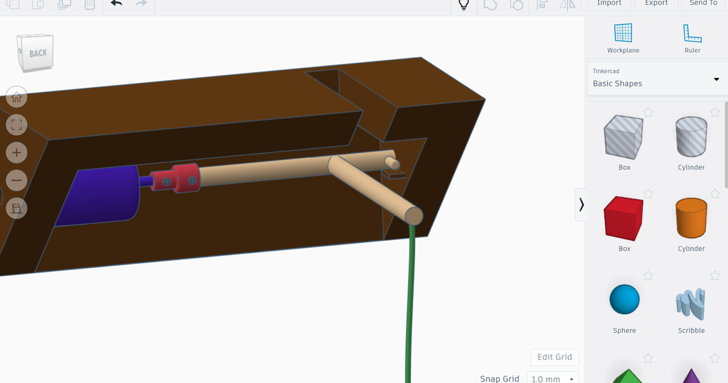The height and width of the screenshot is (383, 728).
Task: Toggle orthographic perspective view icon
Action: point(16,209)
